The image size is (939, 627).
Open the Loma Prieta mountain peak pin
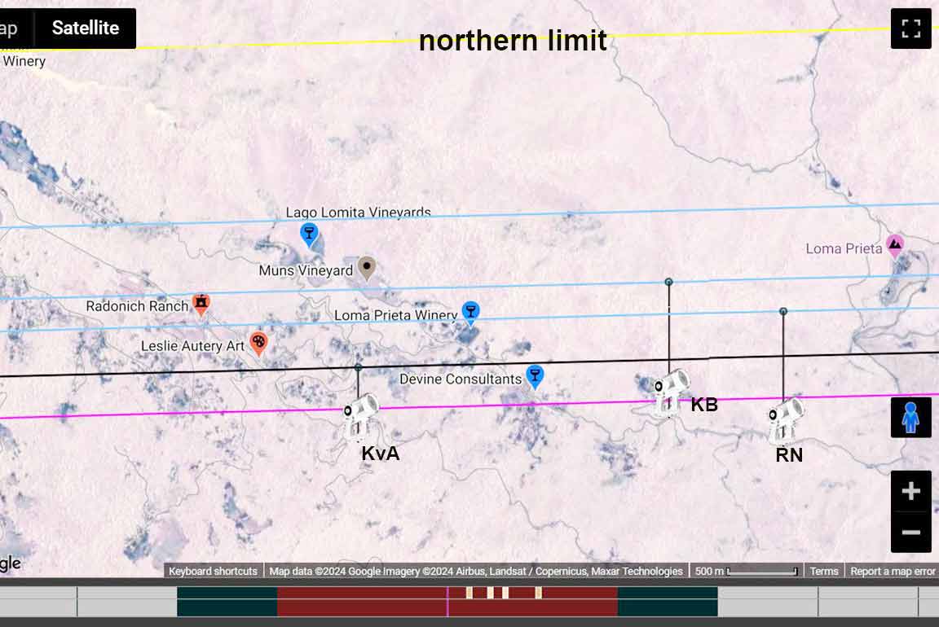895,245
